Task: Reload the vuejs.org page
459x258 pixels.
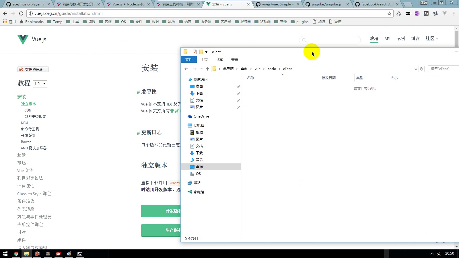Action: click(x=21, y=13)
